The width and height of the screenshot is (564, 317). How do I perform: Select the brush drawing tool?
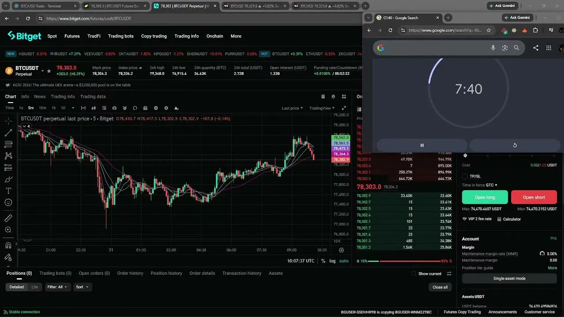coord(8,179)
